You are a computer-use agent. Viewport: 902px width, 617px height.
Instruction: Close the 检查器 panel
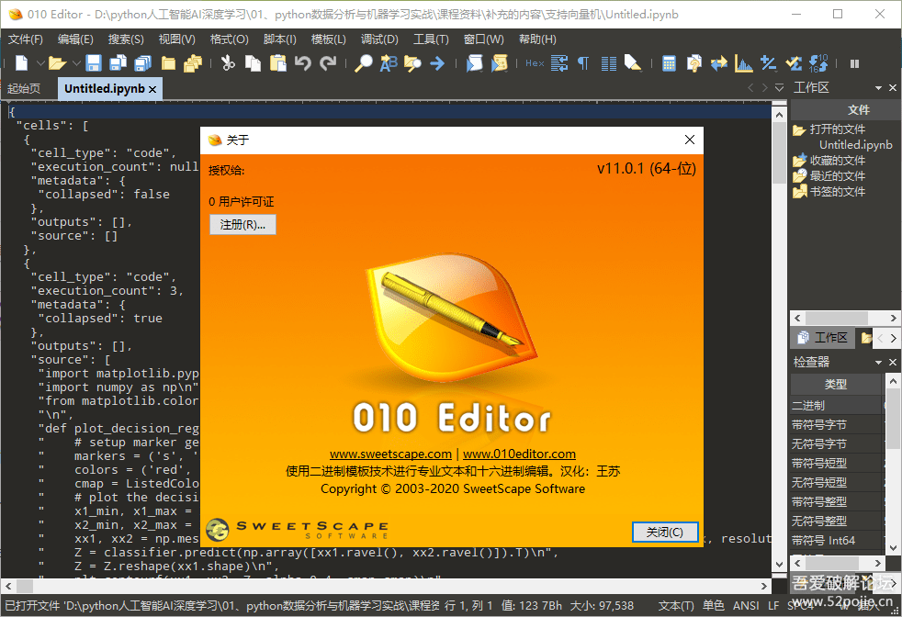(892, 363)
